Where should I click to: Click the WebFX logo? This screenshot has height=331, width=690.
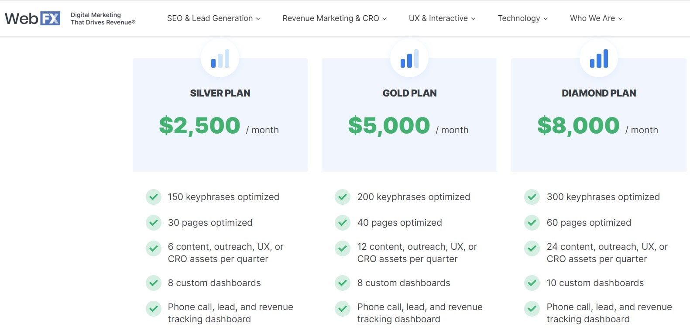click(x=33, y=18)
